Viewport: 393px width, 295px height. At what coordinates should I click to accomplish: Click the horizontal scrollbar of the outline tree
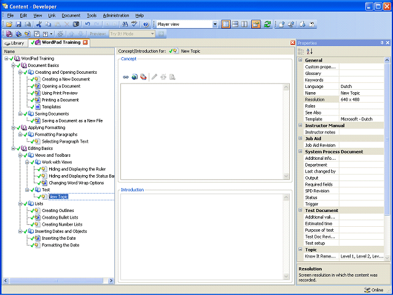click(x=56, y=281)
